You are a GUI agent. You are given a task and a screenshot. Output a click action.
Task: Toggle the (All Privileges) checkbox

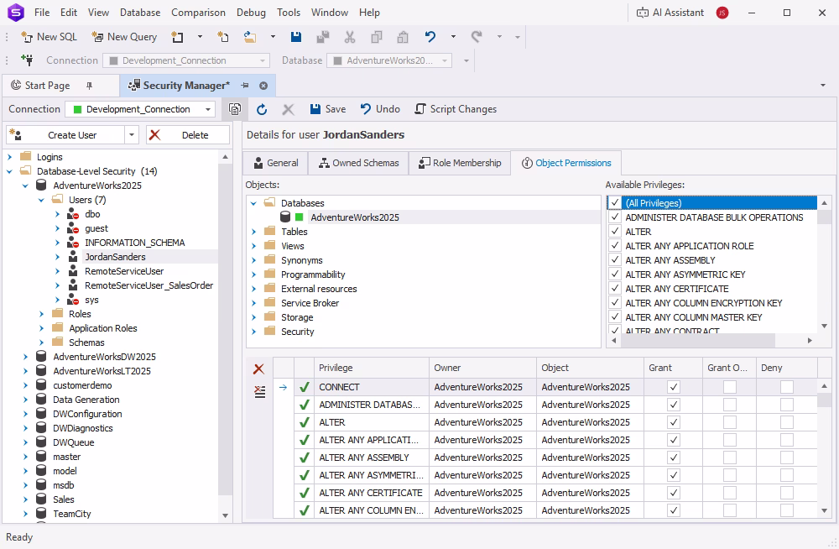pyautogui.click(x=615, y=203)
